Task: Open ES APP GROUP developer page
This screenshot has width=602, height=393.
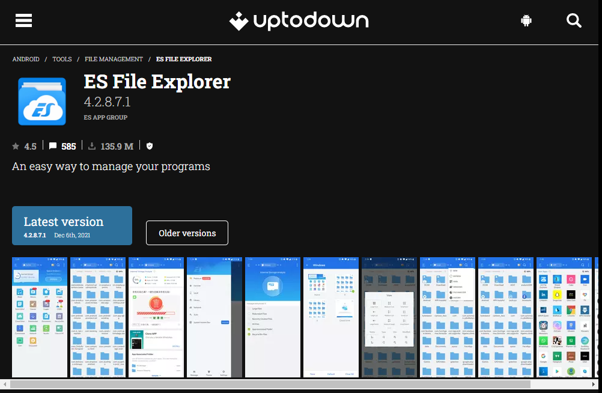Action: (106, 118)
